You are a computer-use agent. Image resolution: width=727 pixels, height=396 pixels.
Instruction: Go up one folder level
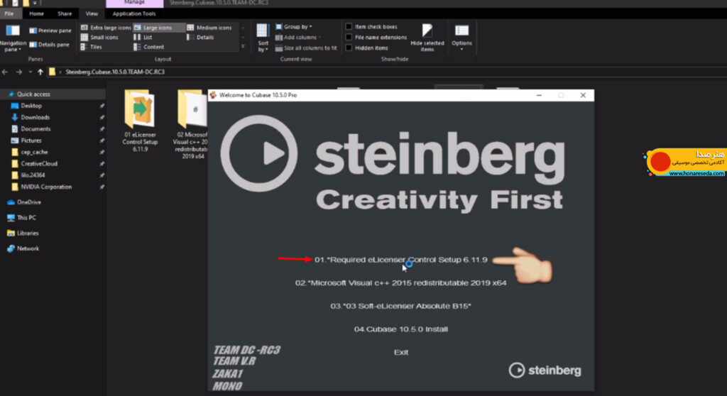coord(40,72)
